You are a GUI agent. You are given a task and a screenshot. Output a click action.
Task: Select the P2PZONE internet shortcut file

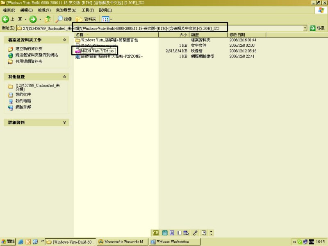112,57
